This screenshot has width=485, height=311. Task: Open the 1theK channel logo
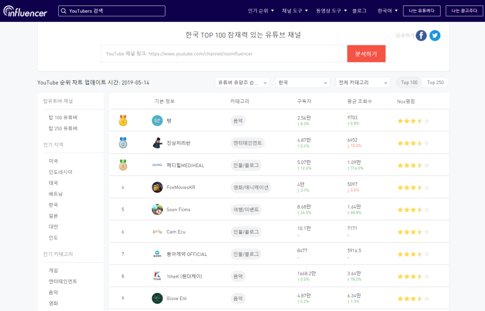[x=157, y=276]
